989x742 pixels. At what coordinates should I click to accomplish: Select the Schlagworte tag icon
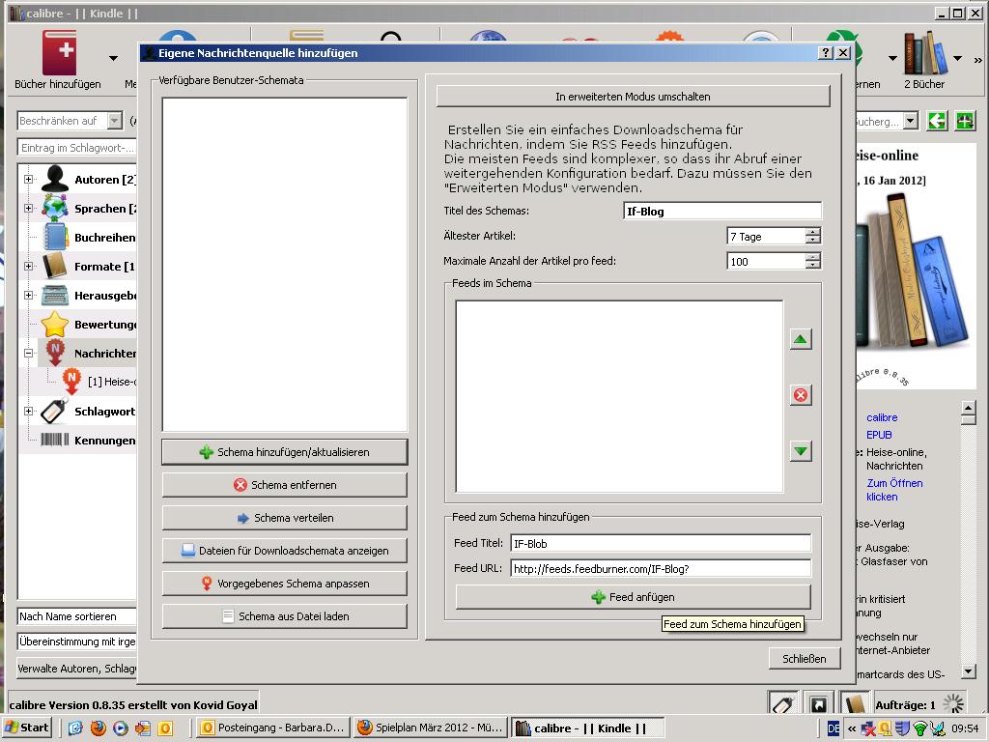[55, 412]
